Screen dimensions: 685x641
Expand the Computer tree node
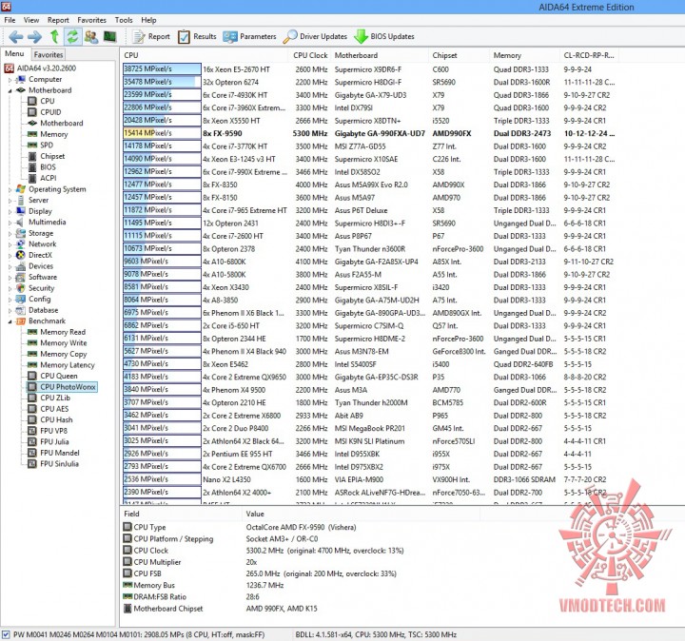click(x=10, y=80)
